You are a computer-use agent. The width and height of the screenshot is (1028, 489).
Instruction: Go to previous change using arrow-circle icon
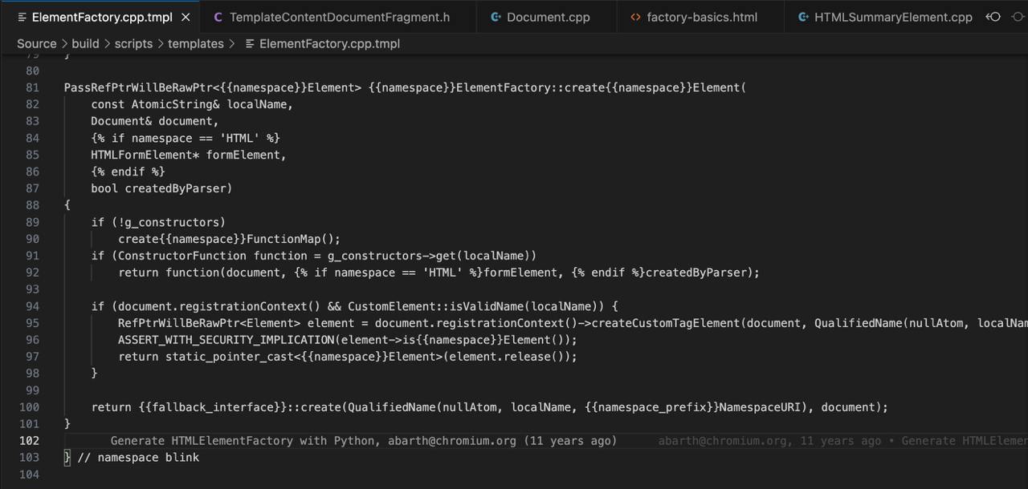click(x=993, y=17)
